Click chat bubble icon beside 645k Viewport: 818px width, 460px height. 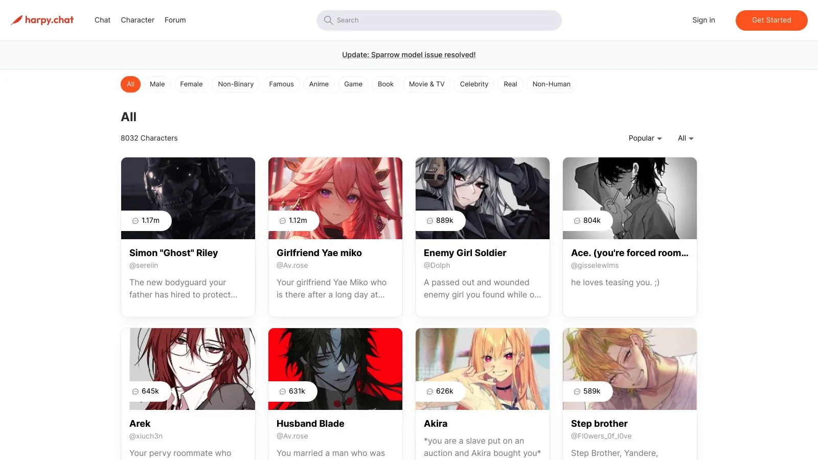pos(135,392)
